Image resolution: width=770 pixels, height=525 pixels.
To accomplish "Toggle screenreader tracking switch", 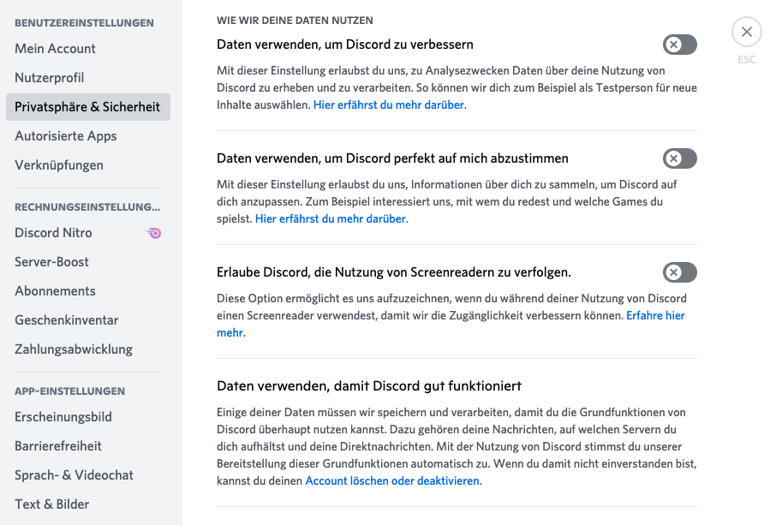I will (x=679, y=272).
